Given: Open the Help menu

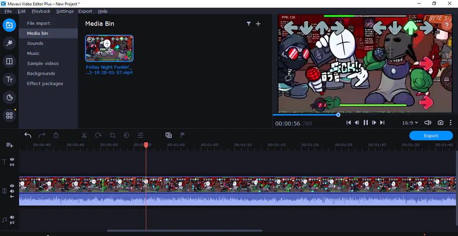Looking at the screenshot, I should [102, 11].
